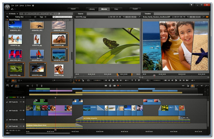Click the send to timeline arrow icon

pos(83,81)
